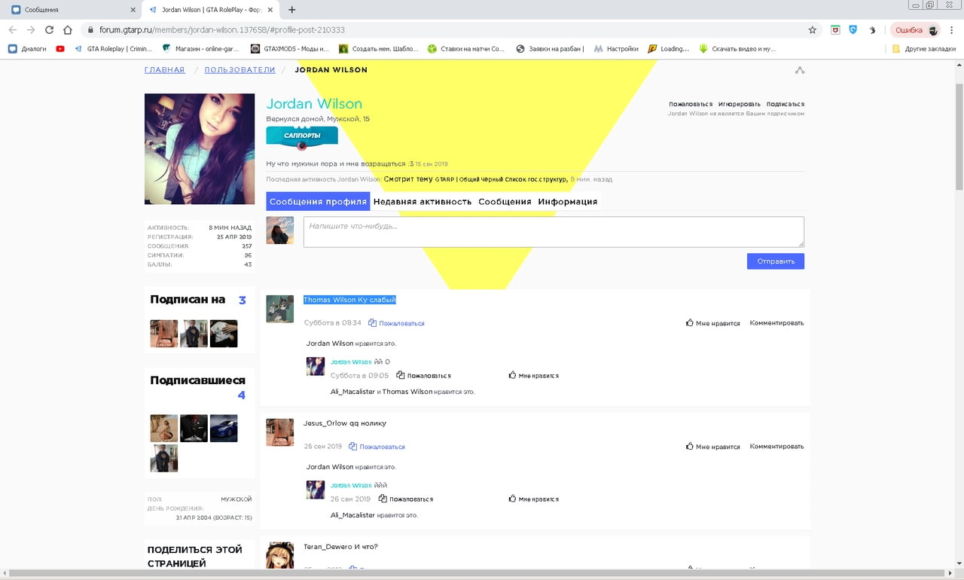The height and width of the screenshot is (580, 964).
Task: Like the 26 сен 2019 Jordan Wilson comment
Action: click(534, 499)
